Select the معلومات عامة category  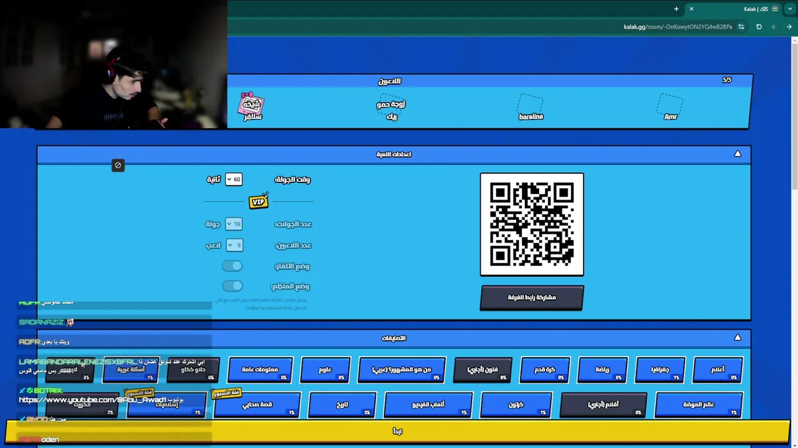click(x=259, y=370)
